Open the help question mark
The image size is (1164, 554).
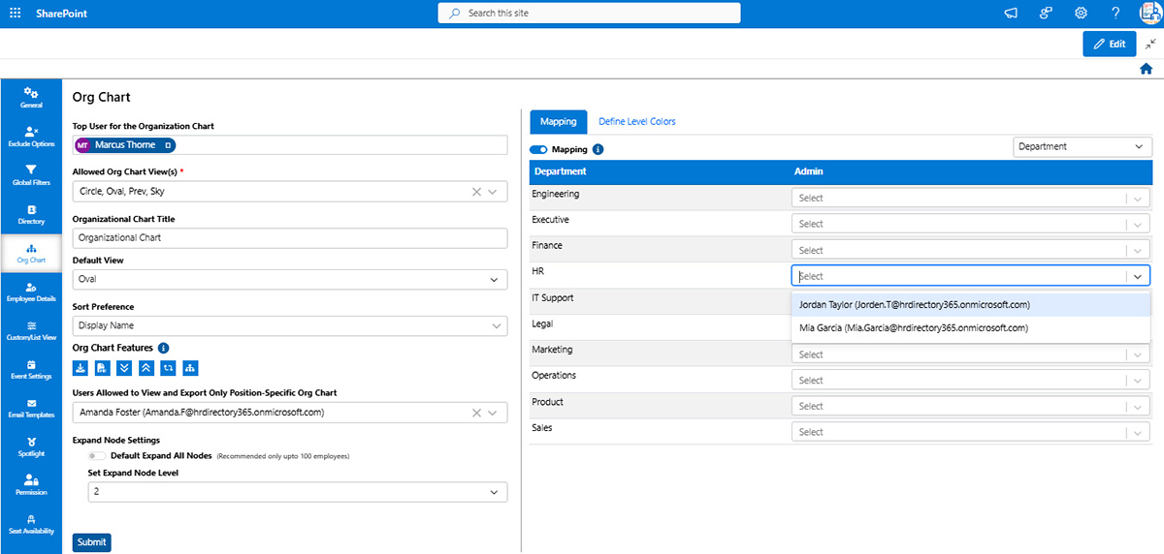coord(1115,14)
